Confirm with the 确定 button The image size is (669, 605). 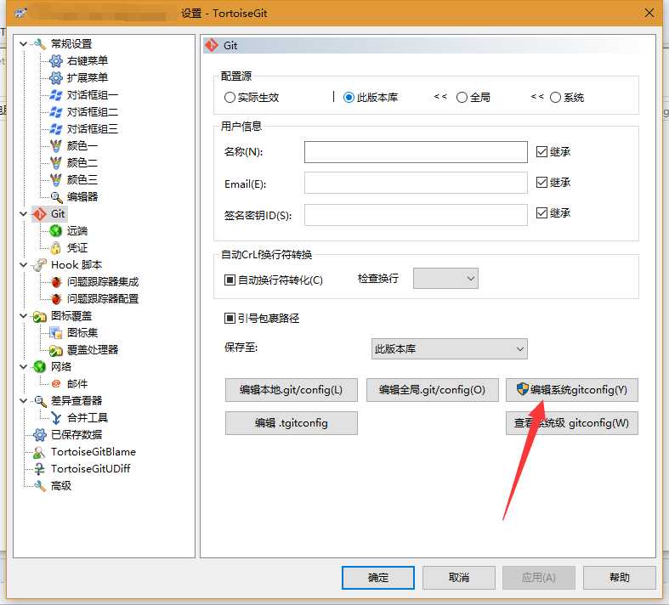pos(378,578)
